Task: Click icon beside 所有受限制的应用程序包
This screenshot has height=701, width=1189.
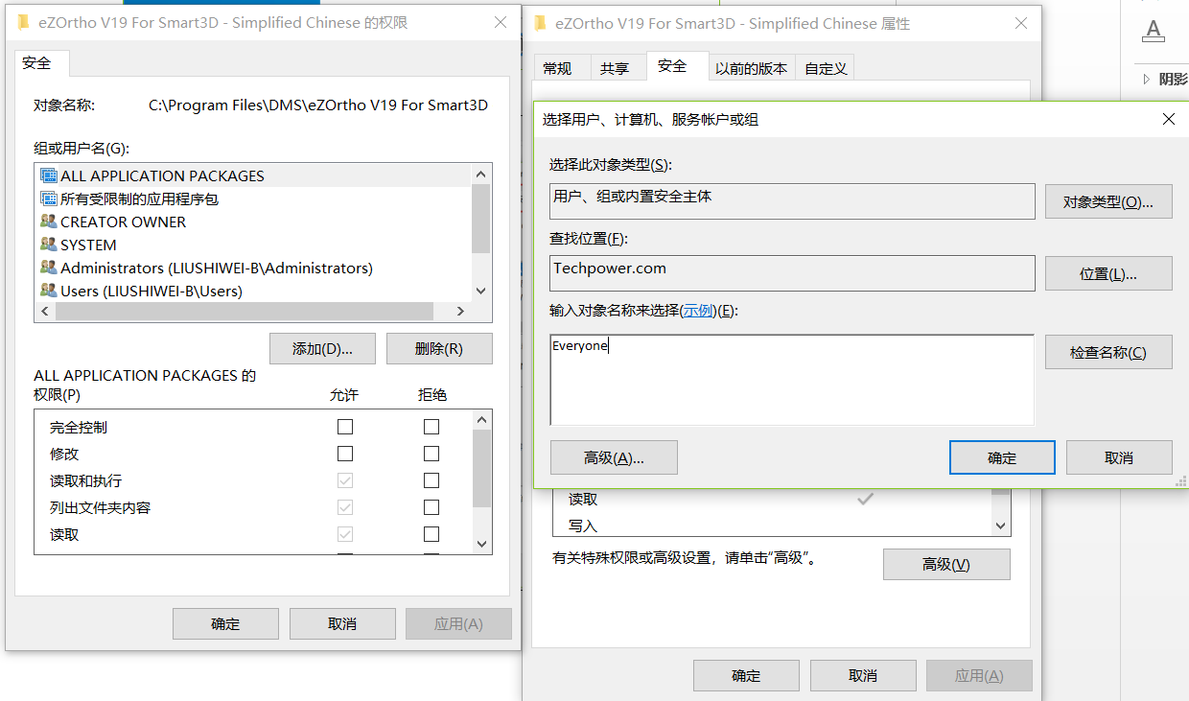Action: click(x=49, y=199)
